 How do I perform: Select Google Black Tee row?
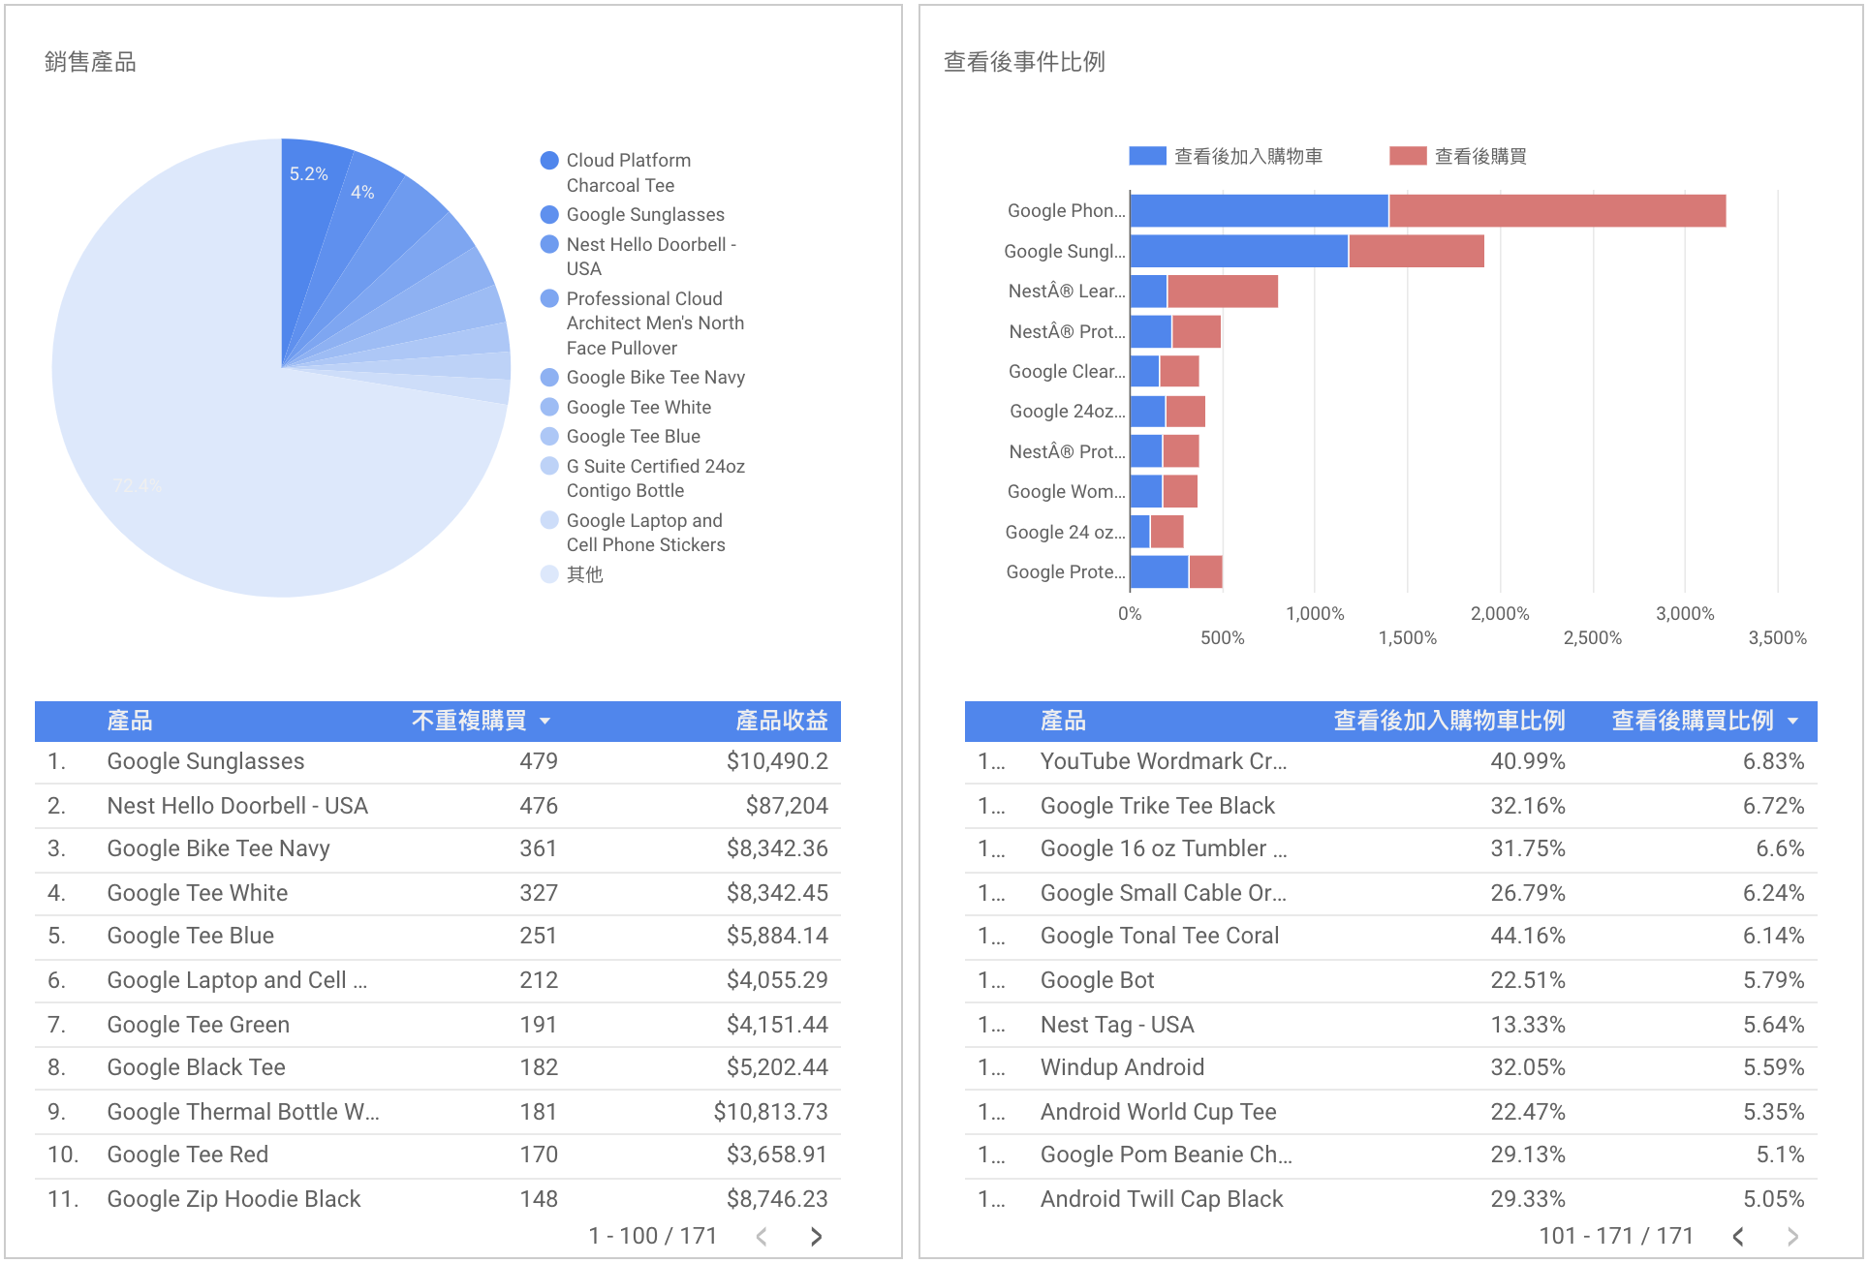tap(438, 1067)
